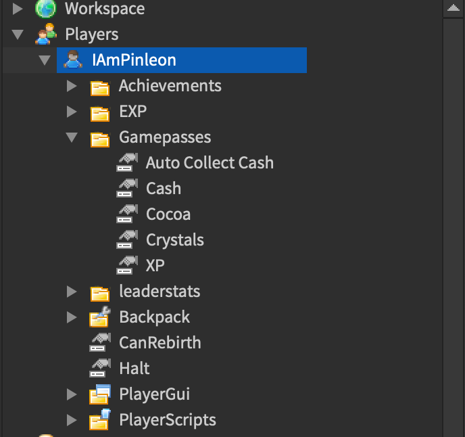This screenshot has width=465, height=437.
Task: Click the Players service icon
Action: pyautogui.click(x=46, y=34)
